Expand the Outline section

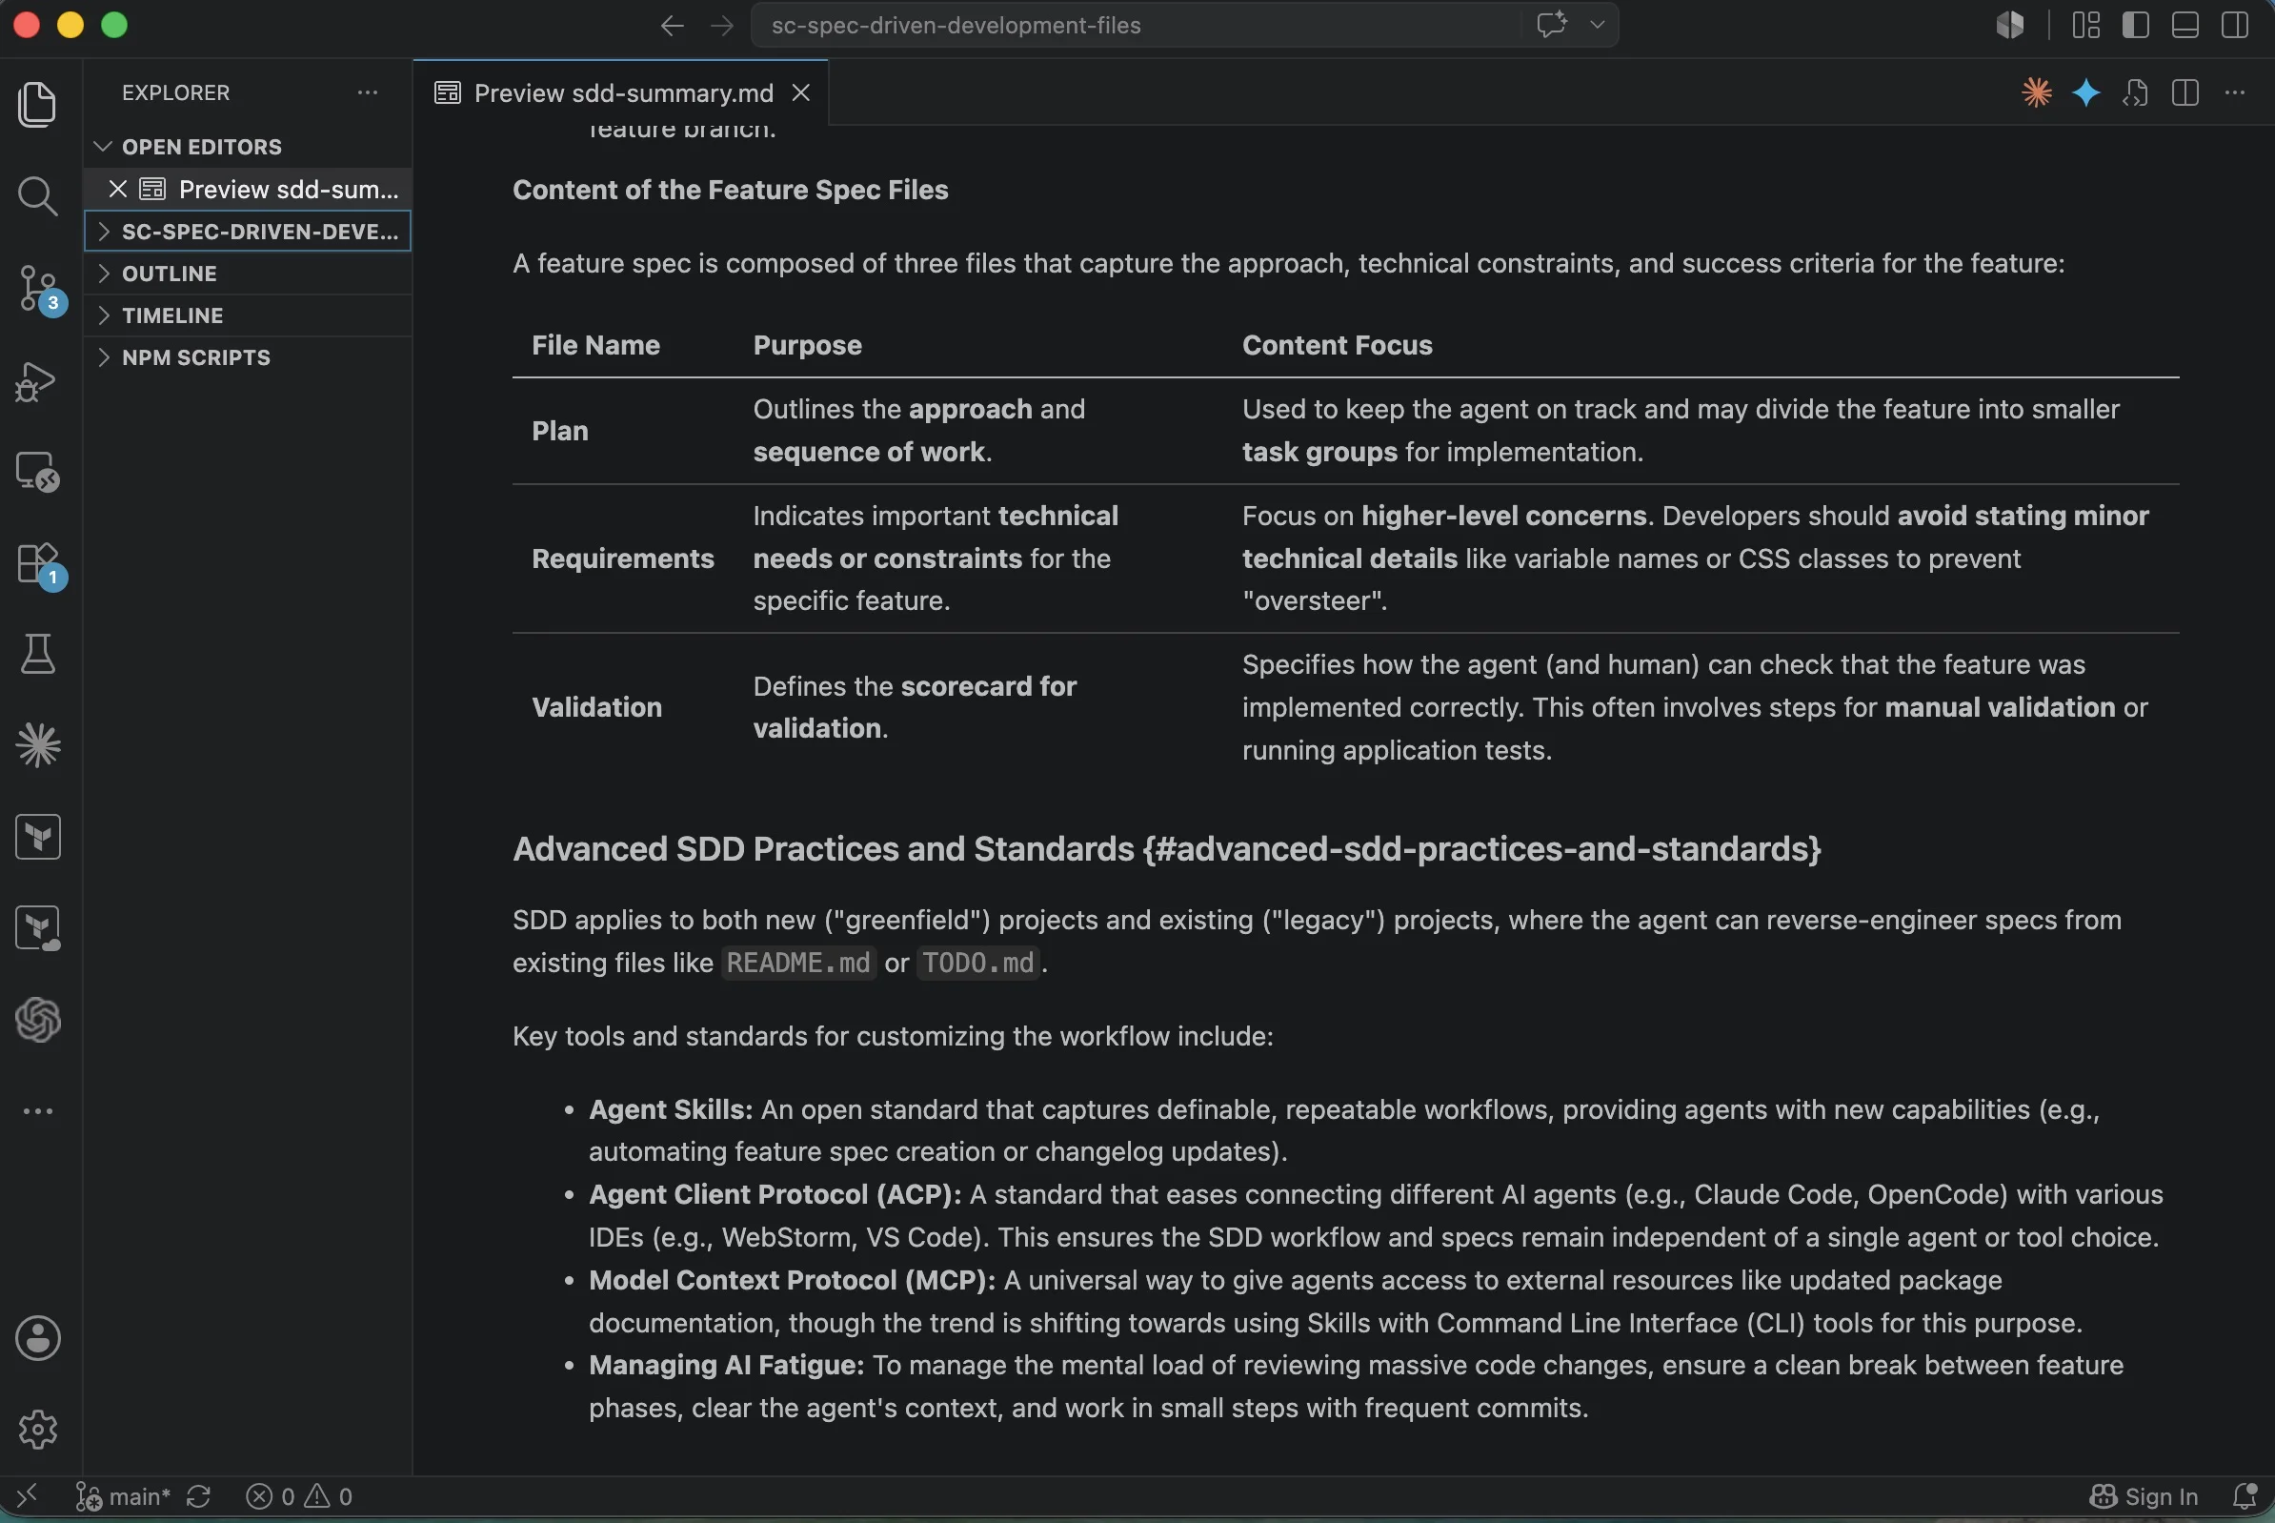pos(248,273)
